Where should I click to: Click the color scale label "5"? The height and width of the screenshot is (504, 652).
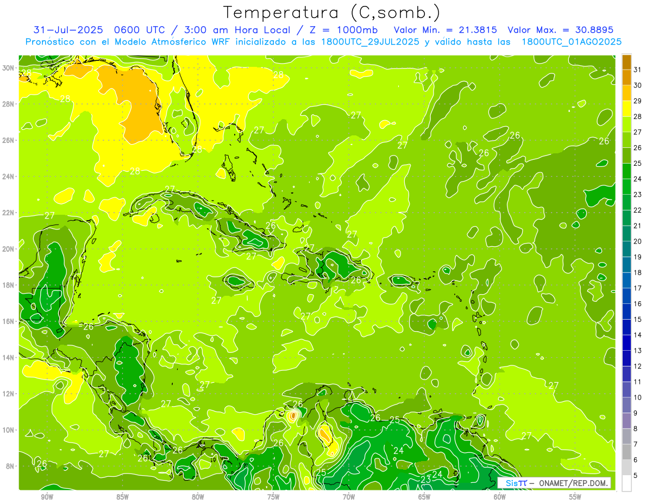pyautogui.click(x=636, y=476)
